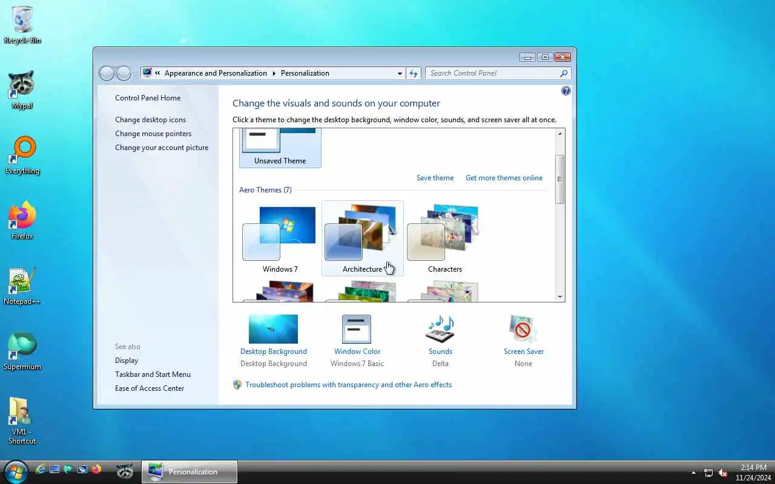
Task: Click the blue Help question mark icon
Action: coord(566,91)
